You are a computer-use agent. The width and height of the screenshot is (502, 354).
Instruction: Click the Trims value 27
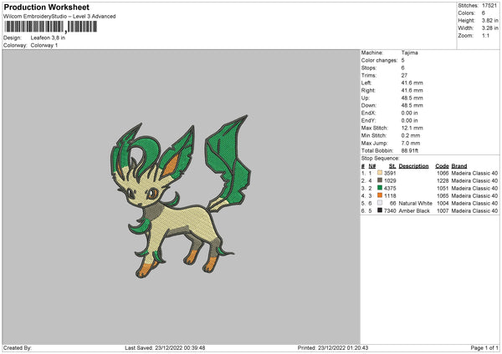[x=404, y=75]
